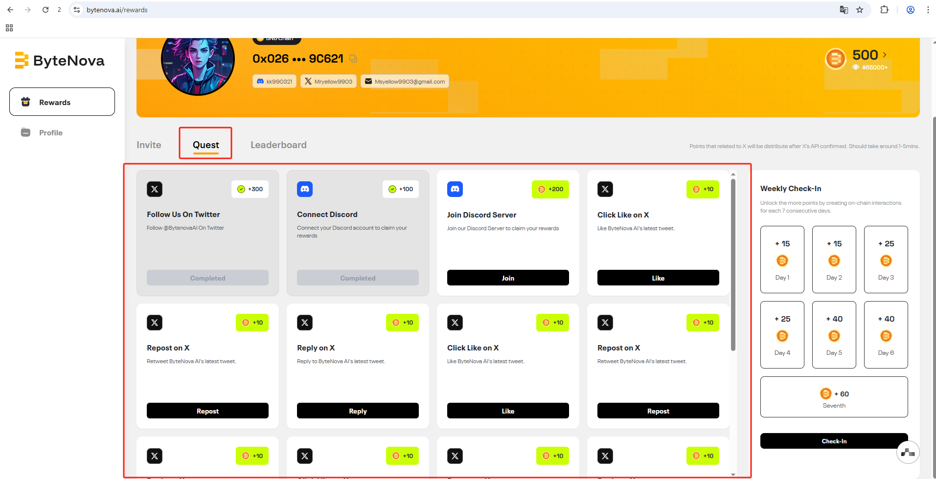Click the Weekly Check-In heading
Screen dimensions: 936x479
pos(791,188)
